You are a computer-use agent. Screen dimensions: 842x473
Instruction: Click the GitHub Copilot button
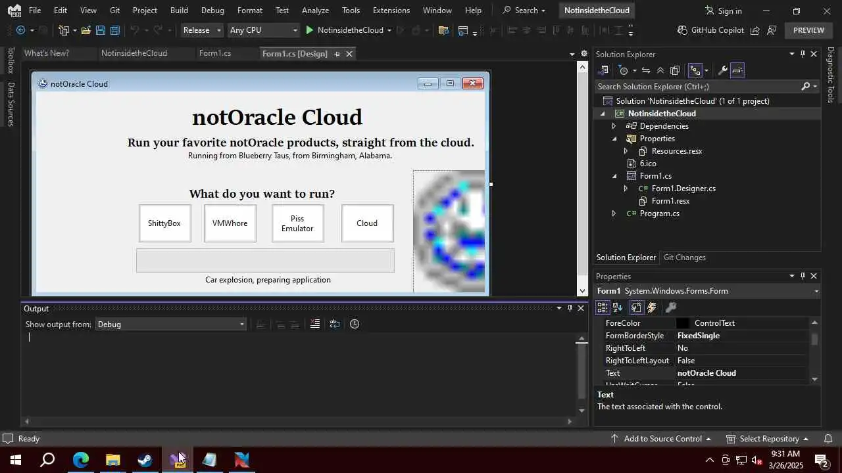710,30
